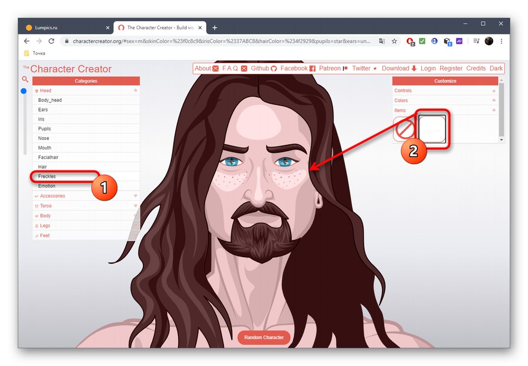Close the Character Creator tab

click(200, 28)
